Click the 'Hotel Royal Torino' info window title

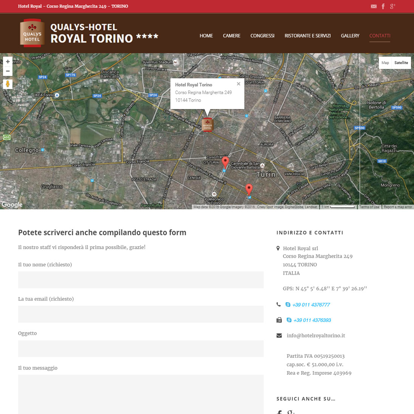(193, 85)
